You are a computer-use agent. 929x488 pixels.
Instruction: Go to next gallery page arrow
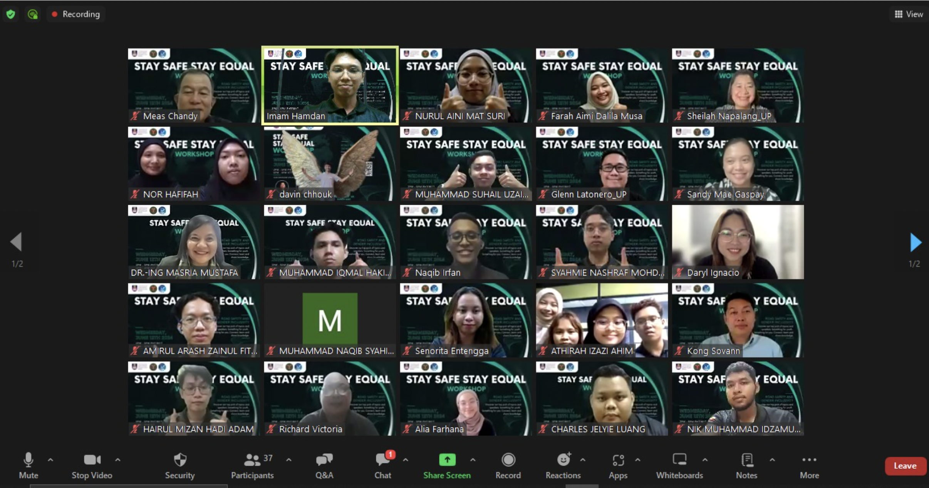[916, 242]
